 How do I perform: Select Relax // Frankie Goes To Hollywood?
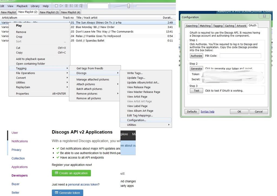[x=98, y=36]
